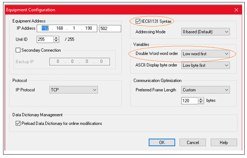Click the Backup IP address field
The image size is (247, 158).
(x=80, y=62)
